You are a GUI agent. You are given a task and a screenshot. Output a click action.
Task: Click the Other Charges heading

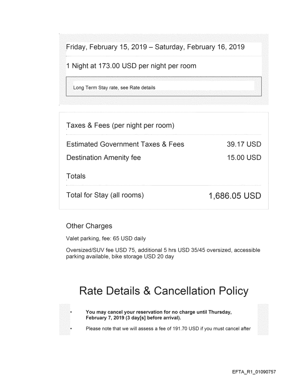pyautogui.click(x=89, y=226)
